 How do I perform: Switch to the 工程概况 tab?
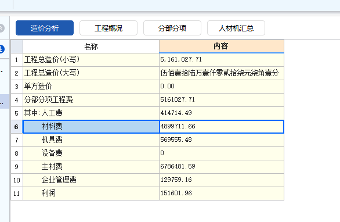pyautogui.click(x=108, y=28)
